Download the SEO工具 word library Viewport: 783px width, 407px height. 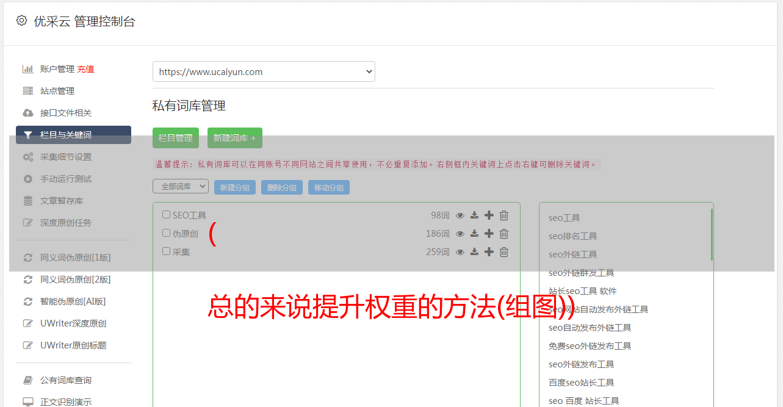[x=474, y=215]
